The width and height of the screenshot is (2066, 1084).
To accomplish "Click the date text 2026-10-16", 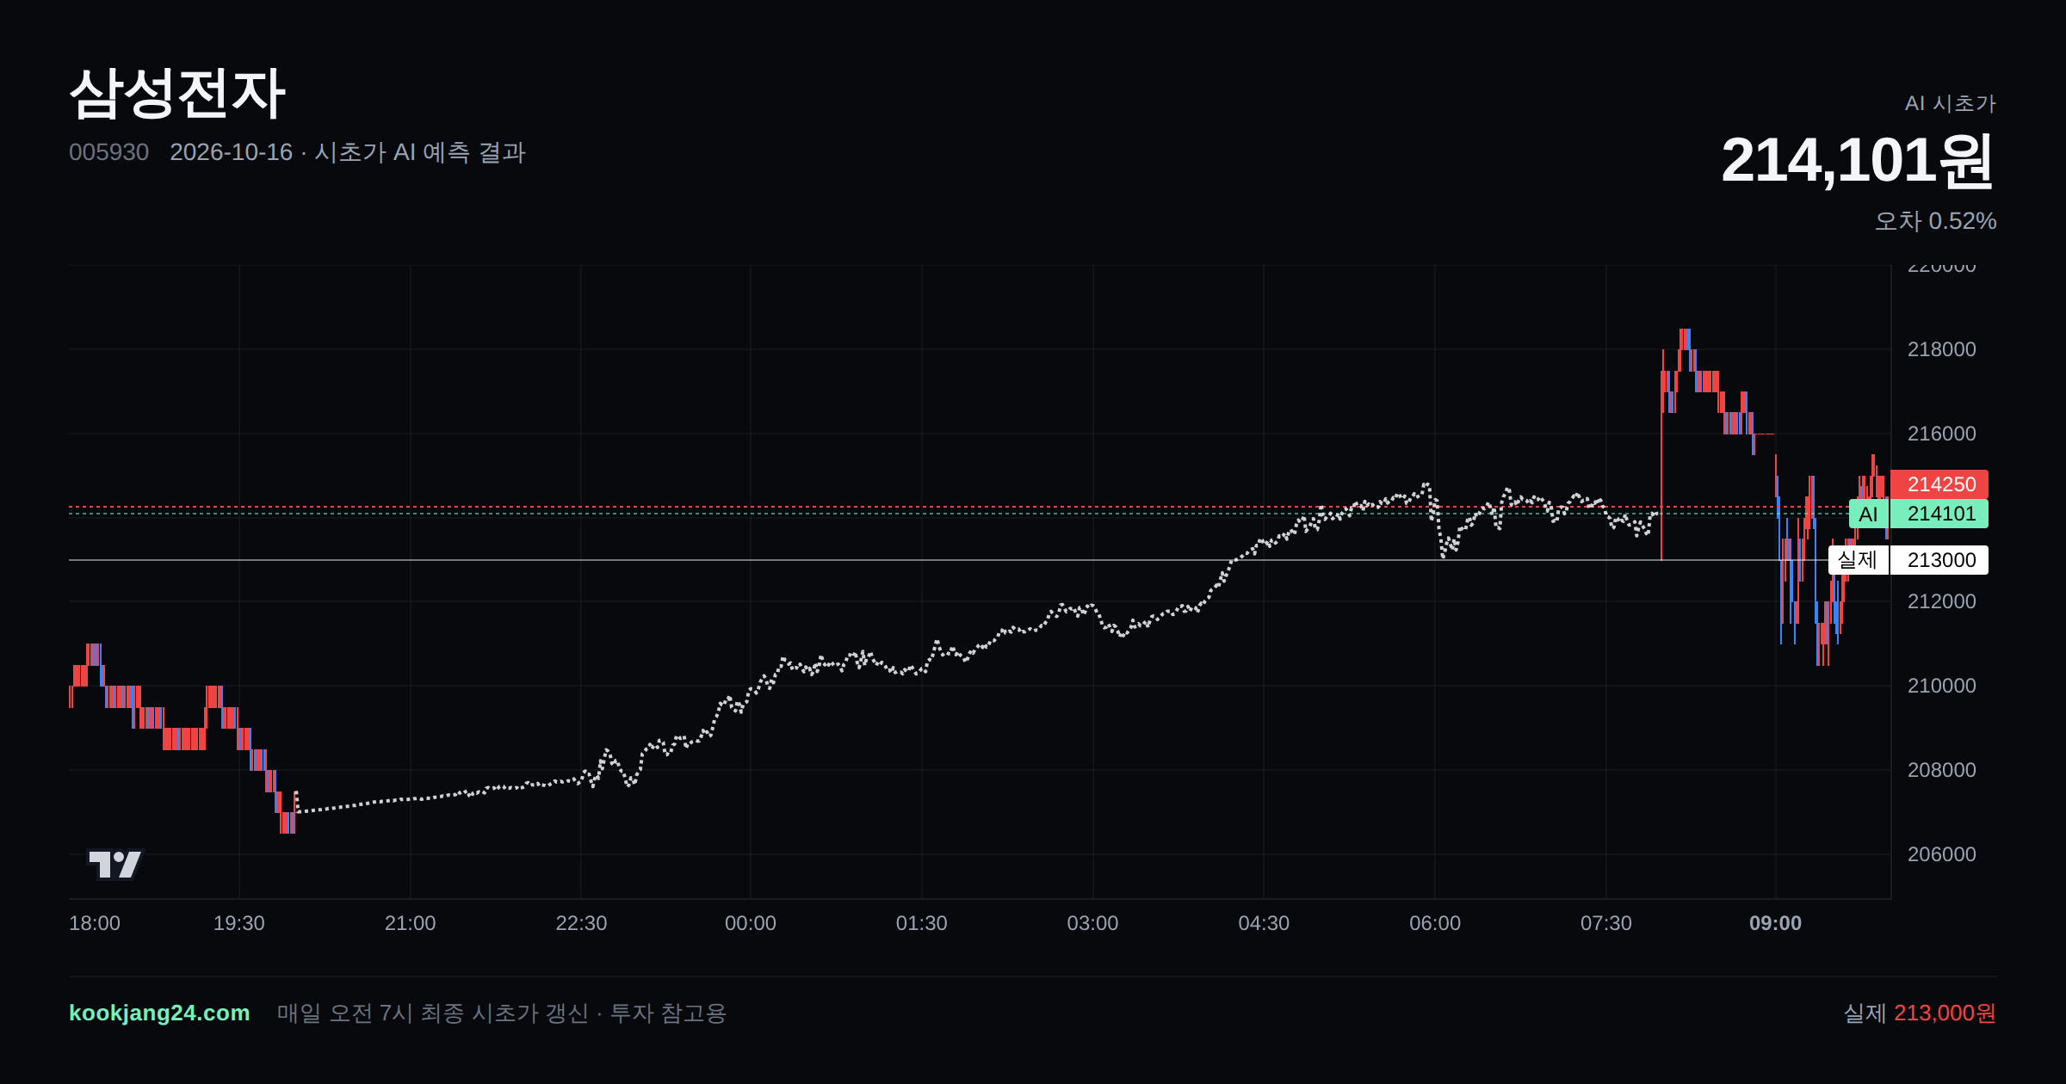I will 231,152.
